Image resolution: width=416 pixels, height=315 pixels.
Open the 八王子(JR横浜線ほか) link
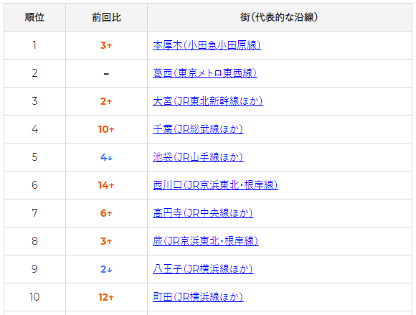pyautogui.click(x=203, y=269)
